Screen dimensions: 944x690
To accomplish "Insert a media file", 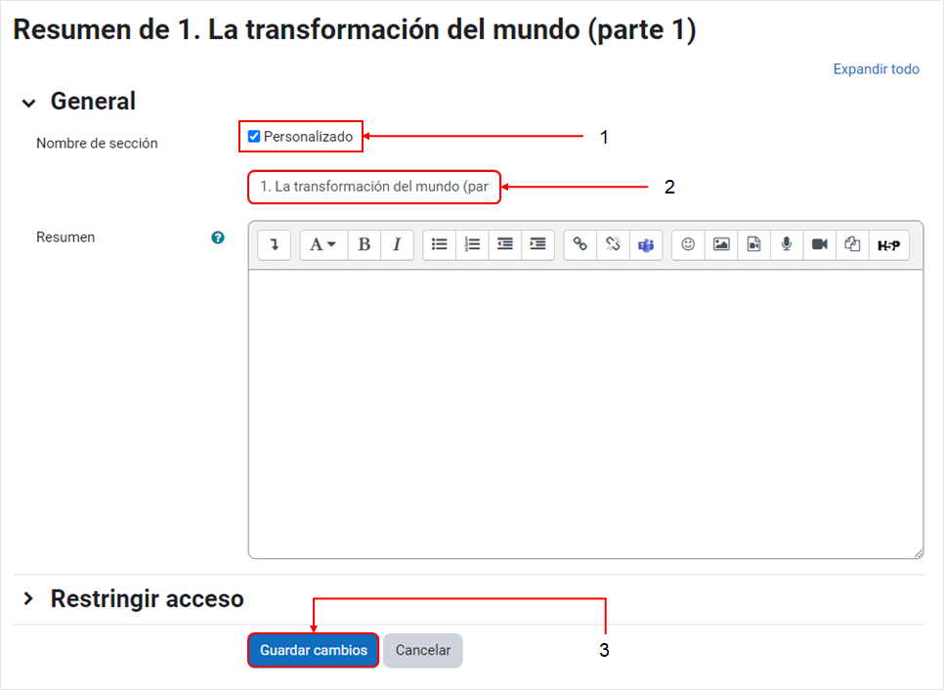I will pyautogui.click(x=753, y=244).
